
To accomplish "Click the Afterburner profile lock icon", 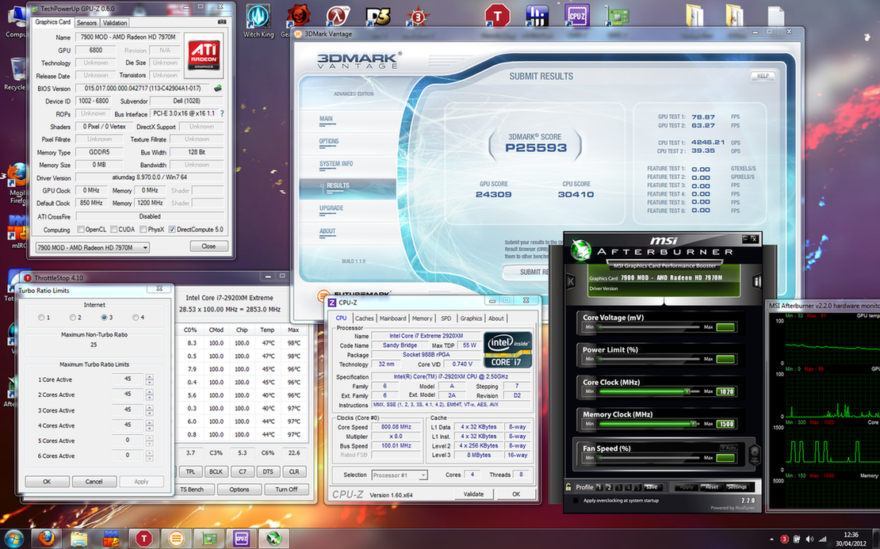I will coord(568,486).
